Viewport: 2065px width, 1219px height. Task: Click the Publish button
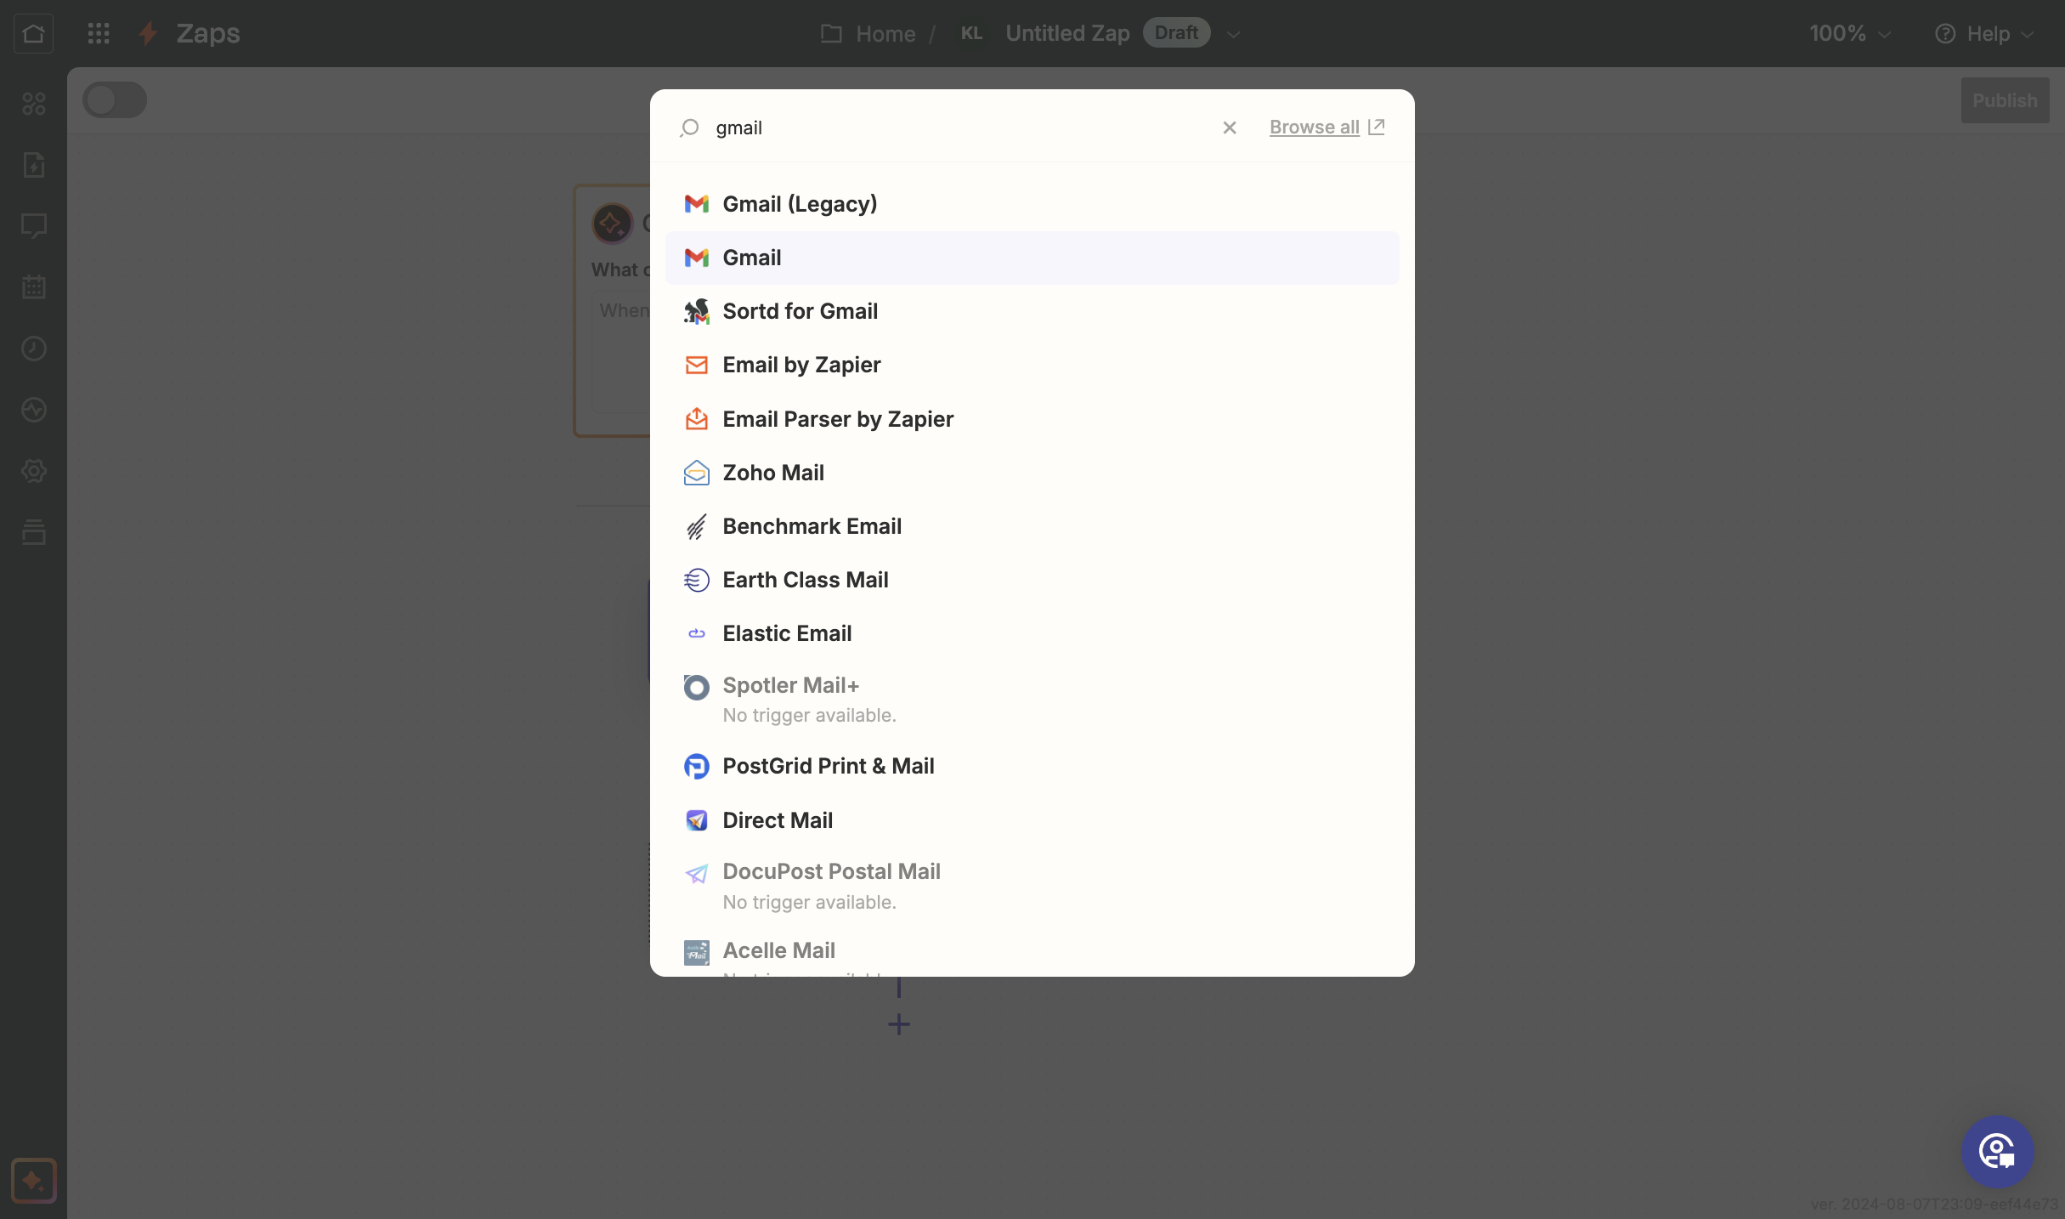click(2005, 100)
